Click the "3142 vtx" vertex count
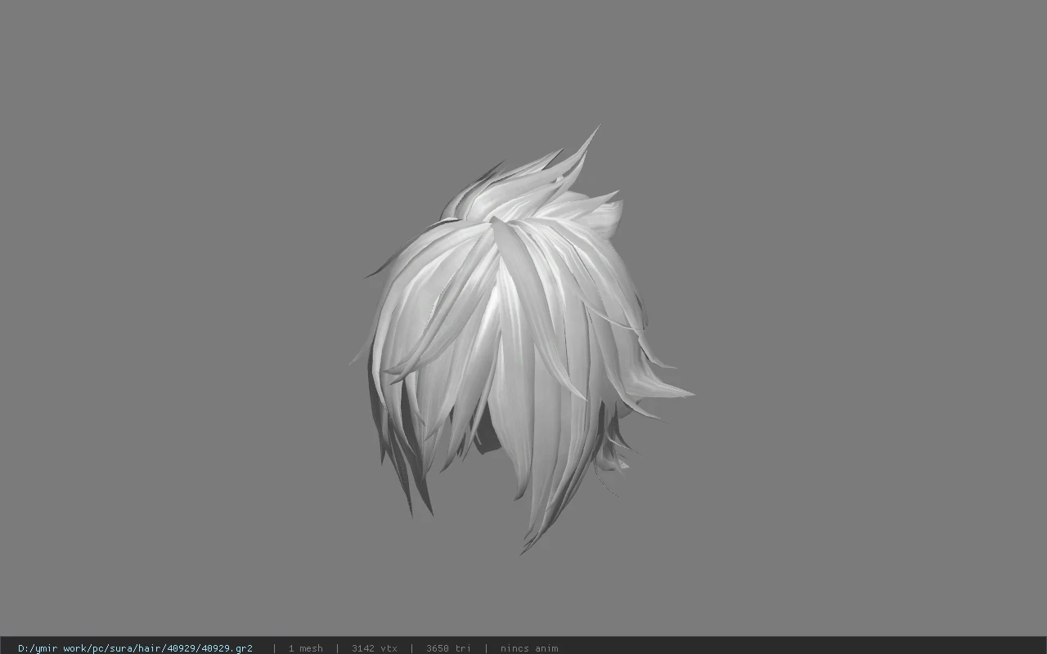 tap(375, 648)
